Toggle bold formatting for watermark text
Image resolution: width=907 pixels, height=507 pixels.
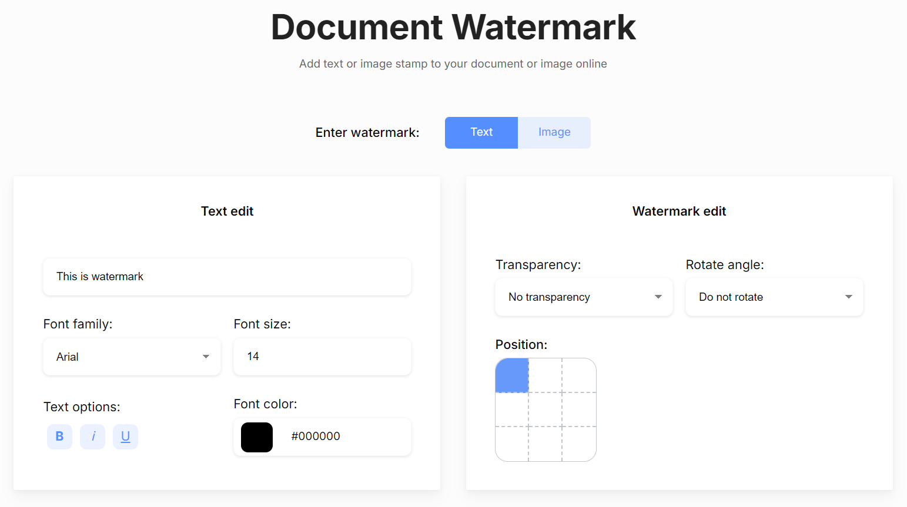59,437
